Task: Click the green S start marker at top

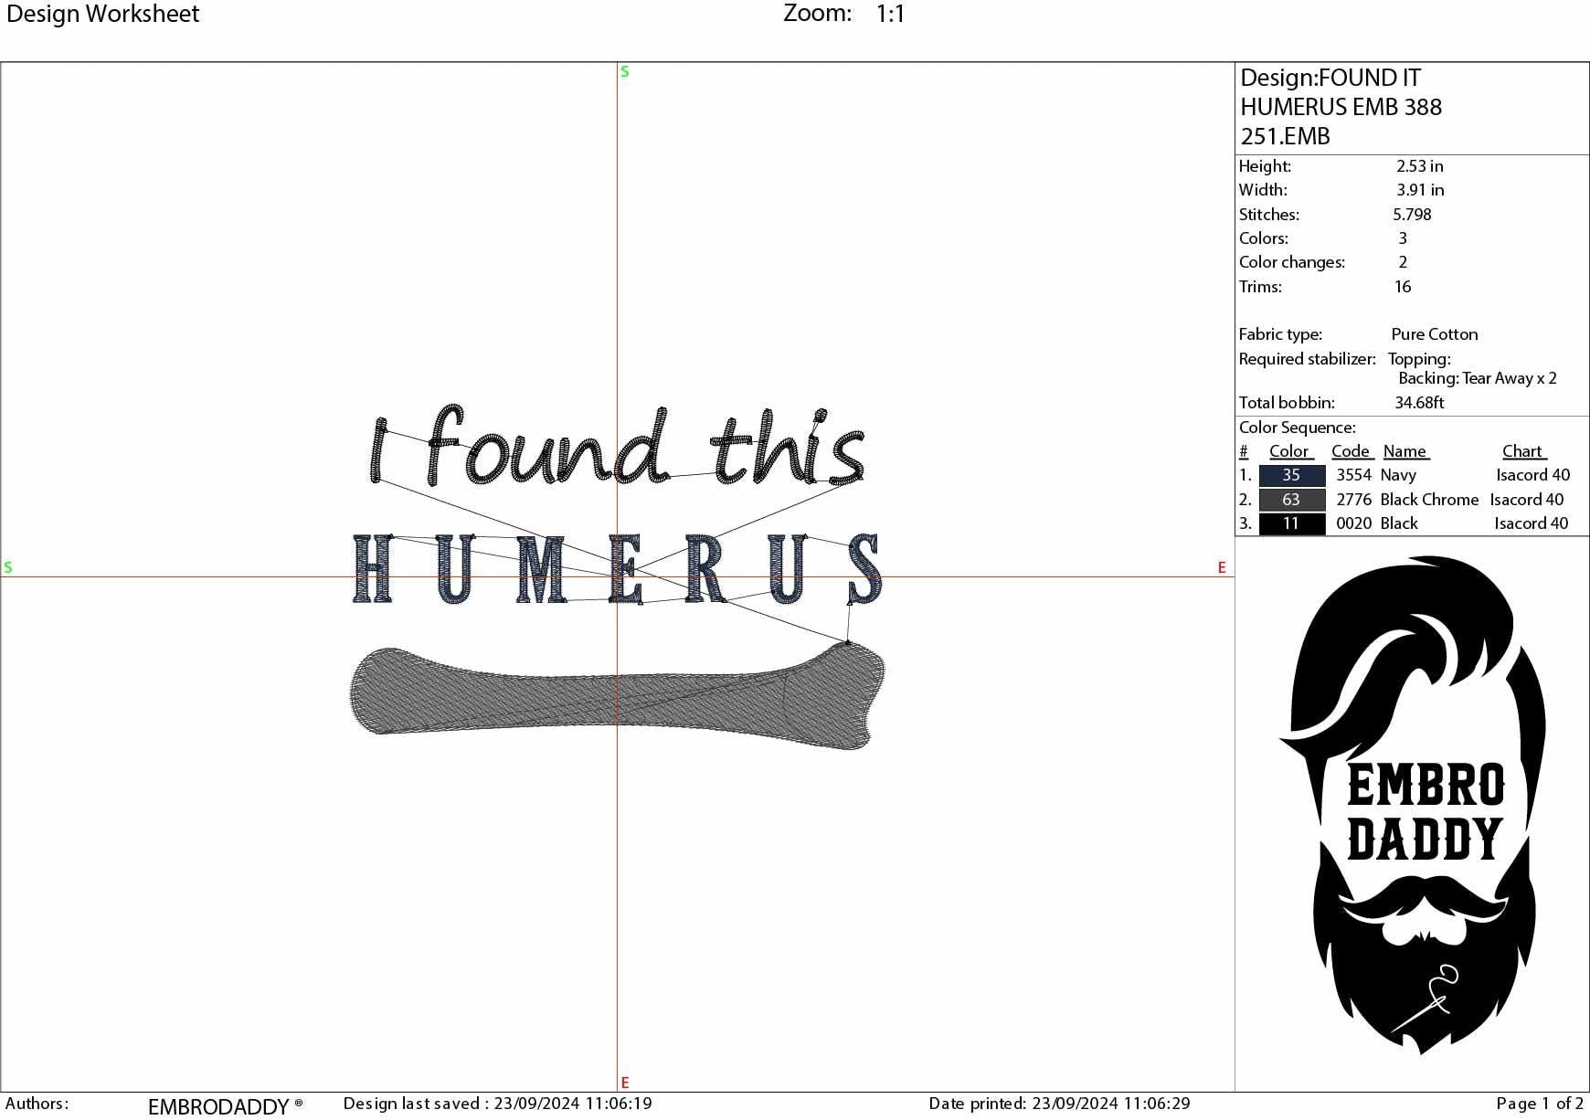Action: [x=624, y=69]
